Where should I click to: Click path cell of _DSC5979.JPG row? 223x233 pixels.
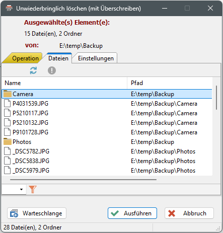(163, 171)
